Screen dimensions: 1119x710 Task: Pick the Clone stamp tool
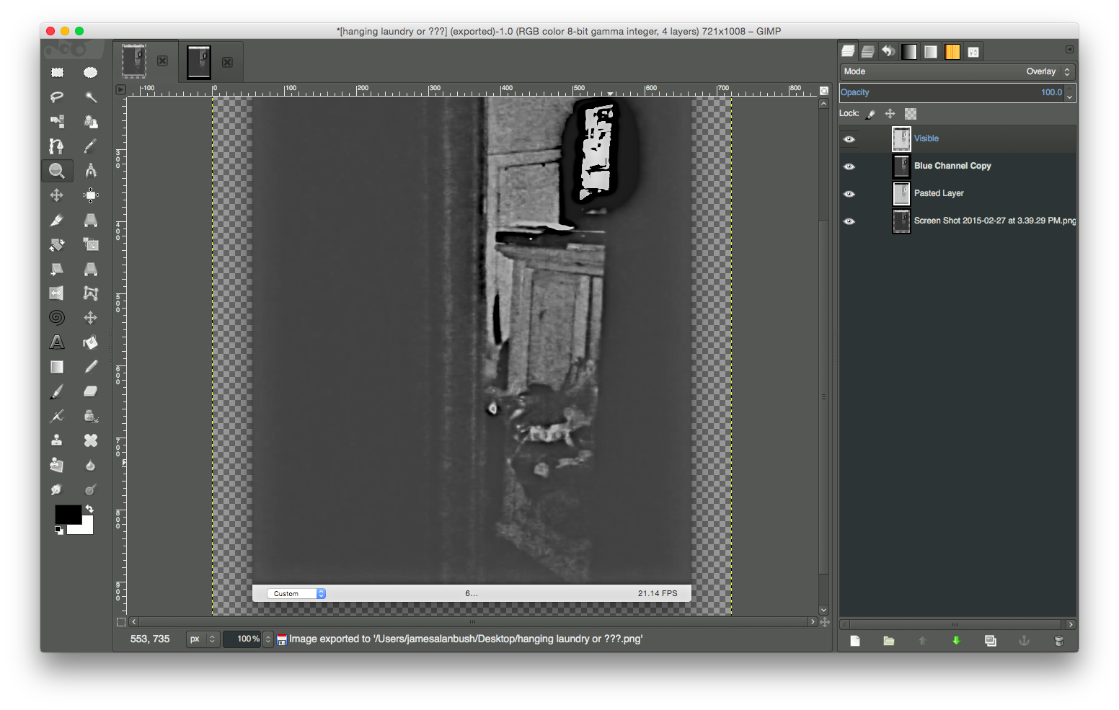pyautogui.click(x=57, y=440)
